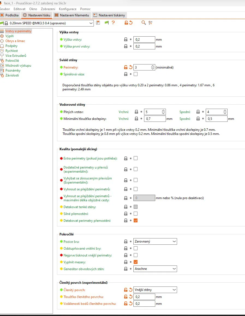Viewport: 245px width, 316px height.
Task: Open the Soubor menu
Action: (x=5, y=9)
